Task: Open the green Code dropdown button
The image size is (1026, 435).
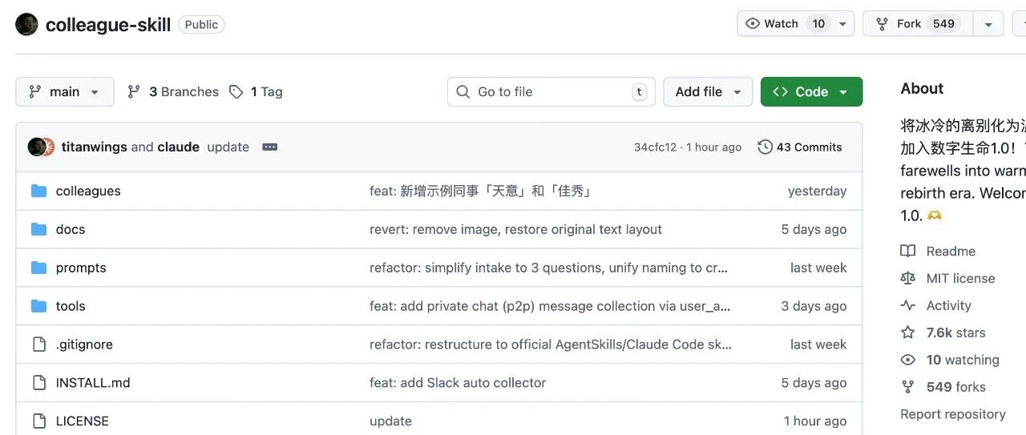Action: click(x=811, y=91)
